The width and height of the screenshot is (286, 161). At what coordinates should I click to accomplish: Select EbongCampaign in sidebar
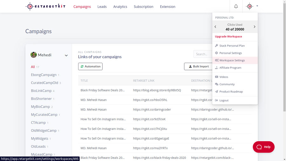44,75
